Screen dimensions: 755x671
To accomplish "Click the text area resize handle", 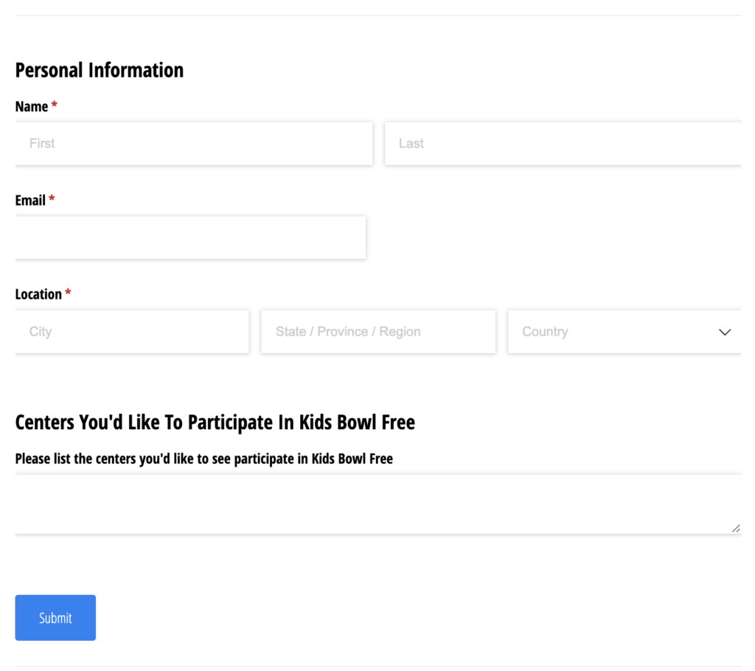I will tap(736, 528).
